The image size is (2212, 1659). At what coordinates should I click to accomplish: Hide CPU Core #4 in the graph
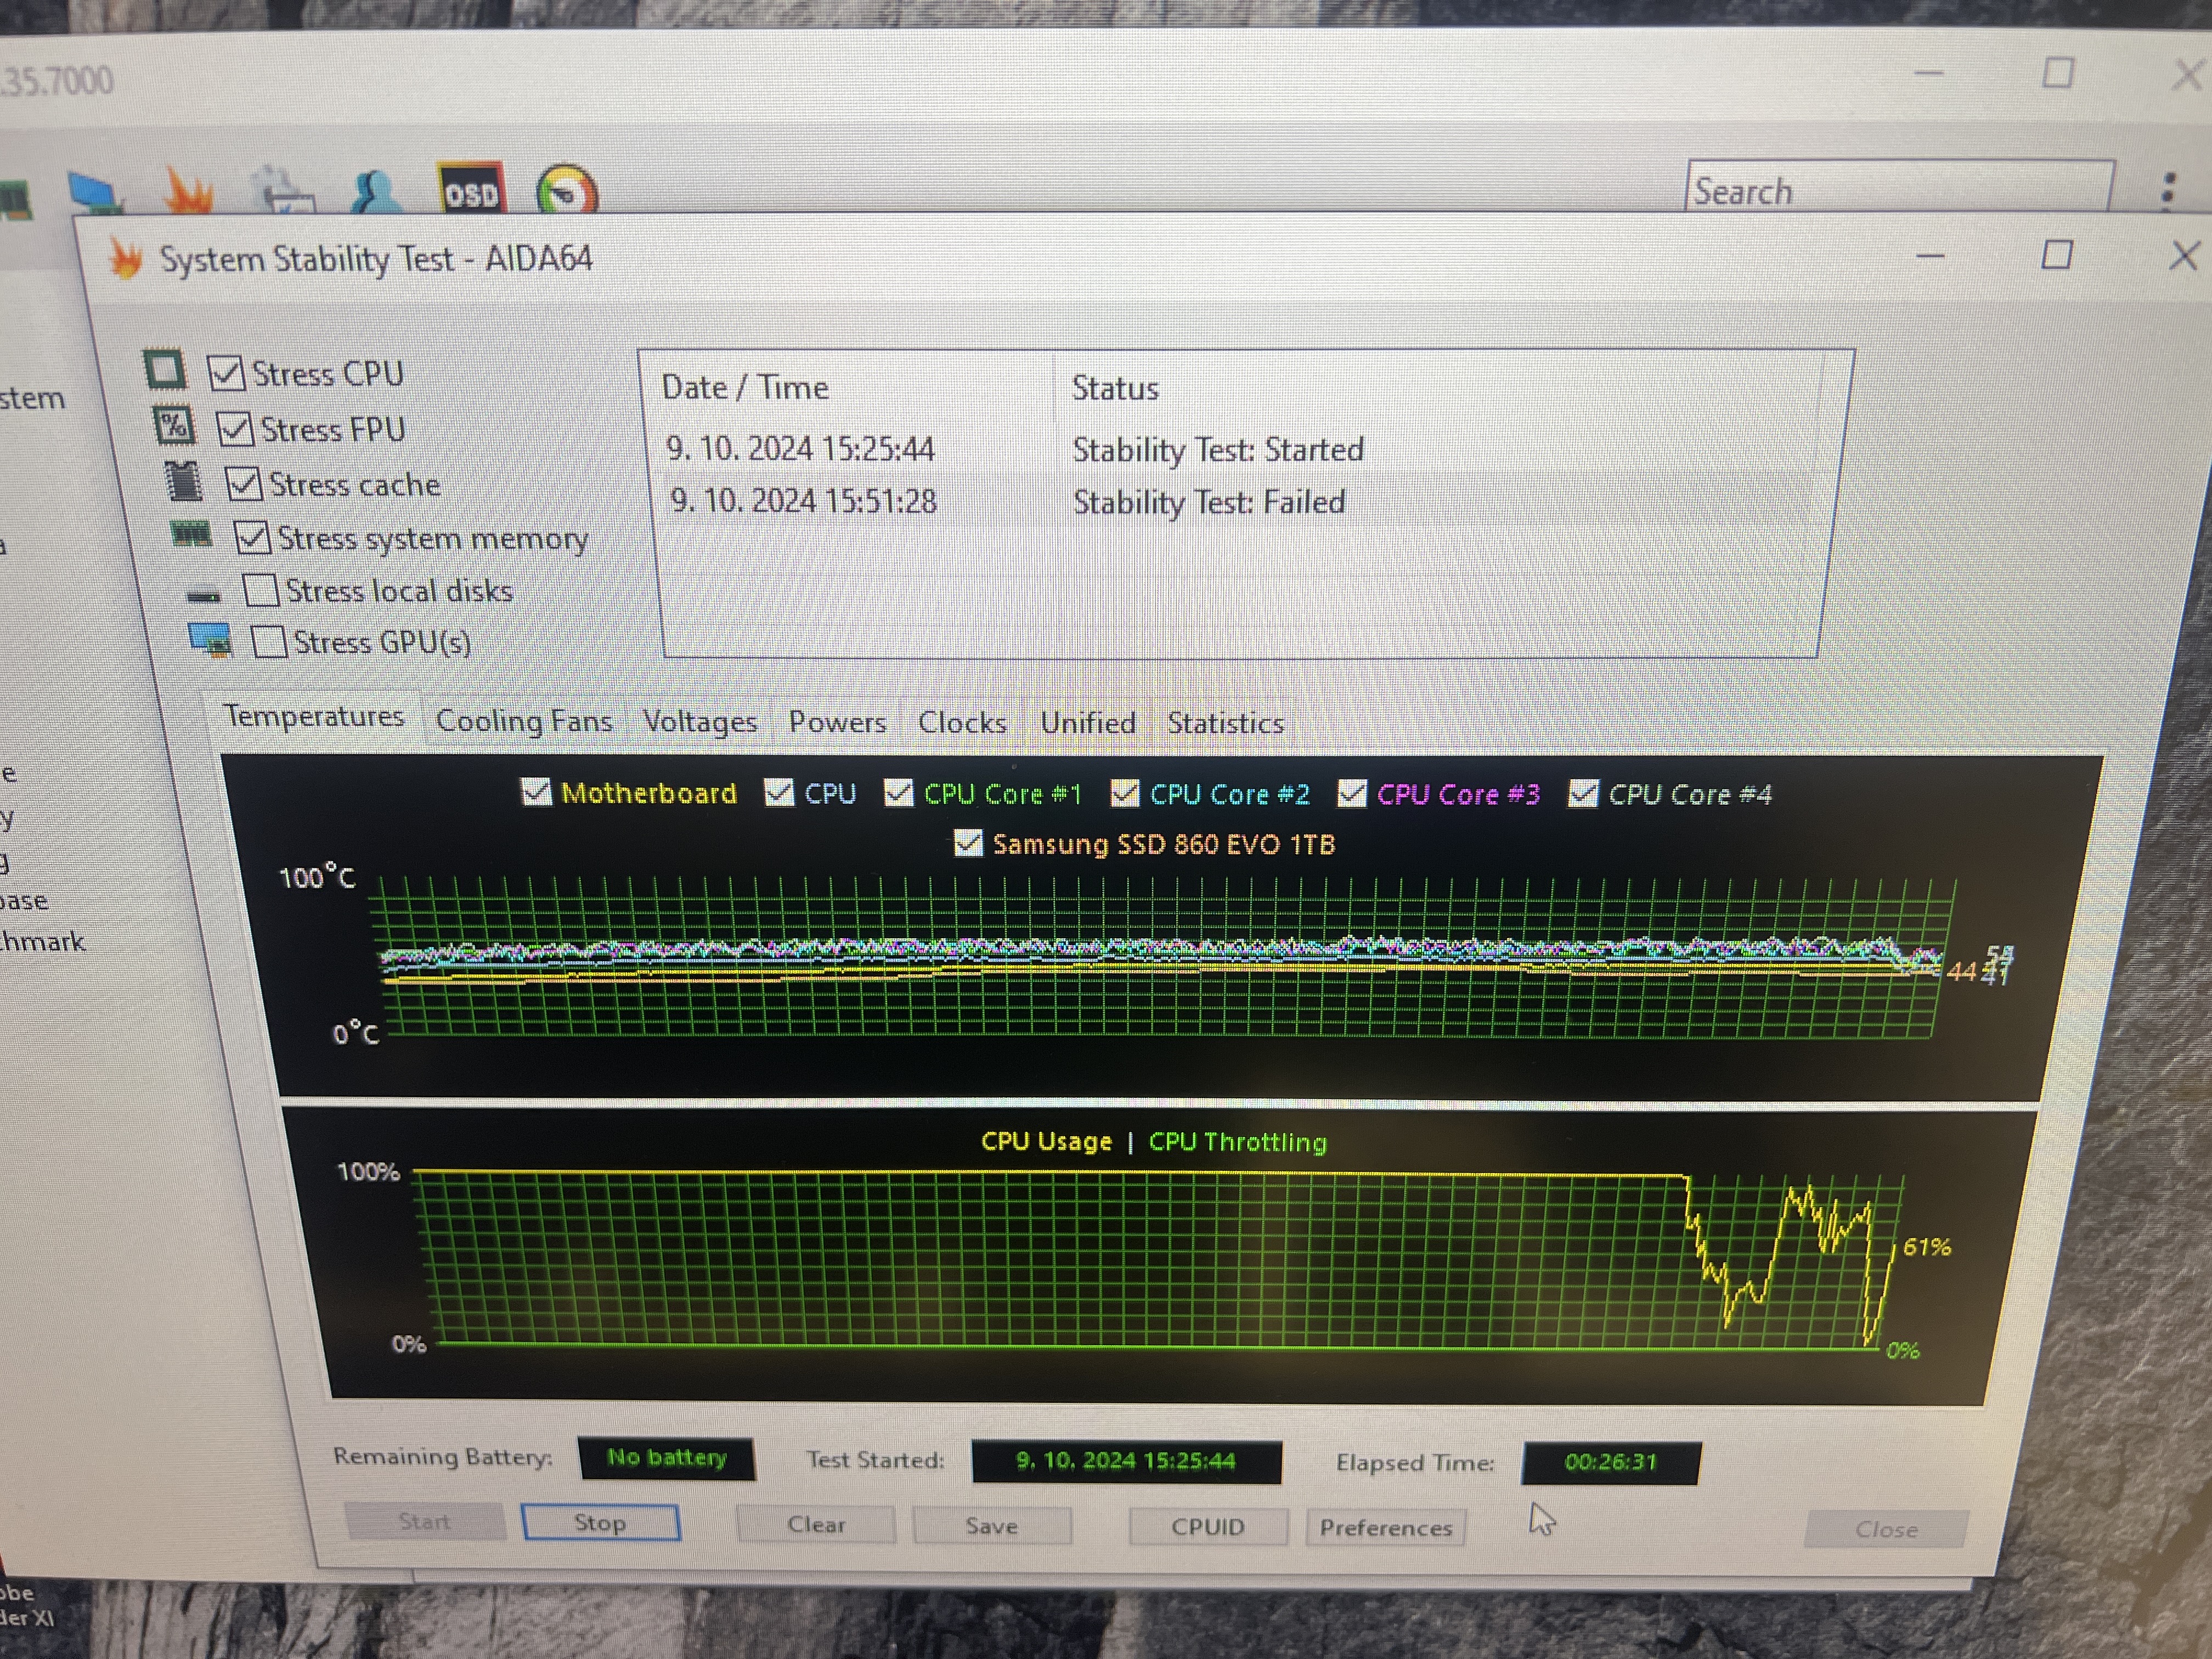[1583, 794]
